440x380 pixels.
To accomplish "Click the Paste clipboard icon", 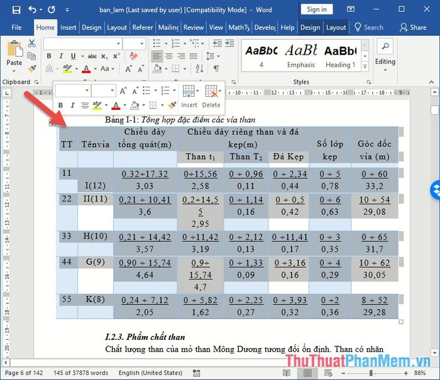I will pyautogui.click(x=14, y=49).
